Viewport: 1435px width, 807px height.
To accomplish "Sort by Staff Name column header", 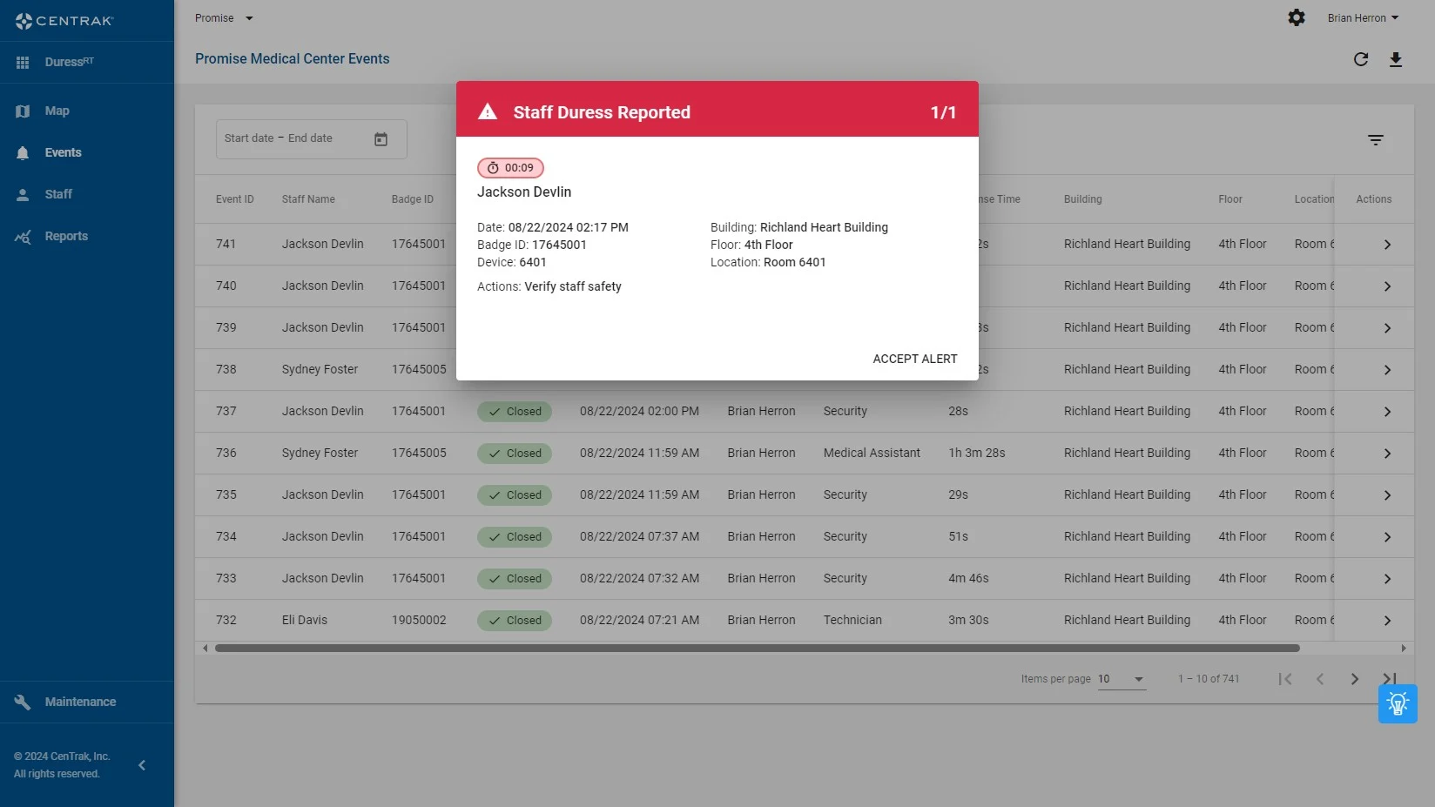I will [x=308, y=199].
